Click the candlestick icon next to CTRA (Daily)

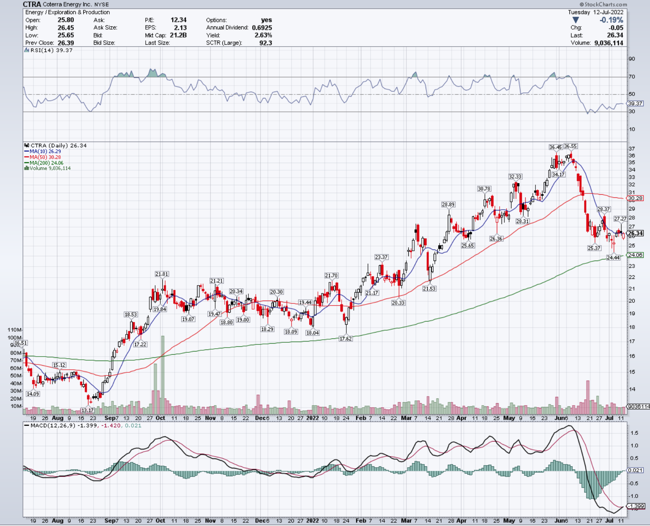pos(26,145)
